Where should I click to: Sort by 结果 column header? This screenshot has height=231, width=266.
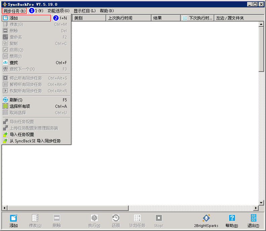pos(166,18)
